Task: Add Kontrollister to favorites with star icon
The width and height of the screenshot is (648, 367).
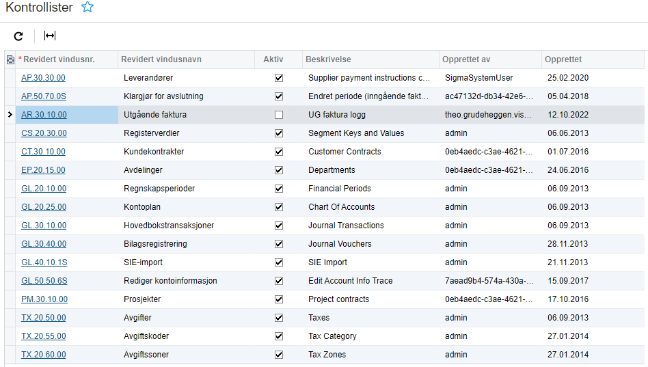Action: (87, 7)
